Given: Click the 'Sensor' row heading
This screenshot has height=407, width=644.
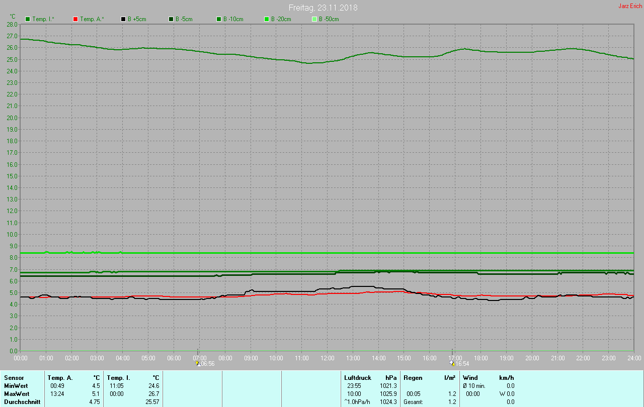Looking at the screenshot, I should (14, 378).
